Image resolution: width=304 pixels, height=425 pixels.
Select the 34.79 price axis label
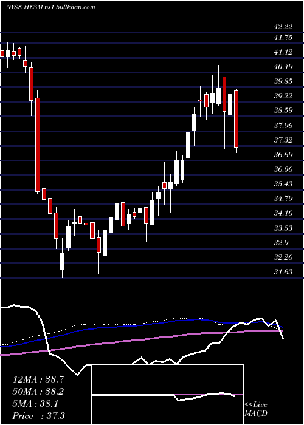coord(283,199)
